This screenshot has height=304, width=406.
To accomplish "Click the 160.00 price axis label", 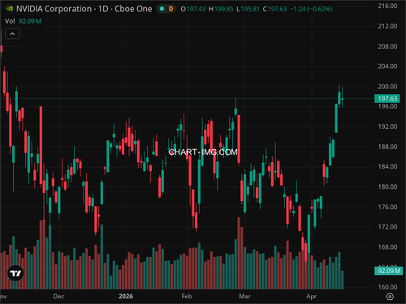I will point(387,287).
